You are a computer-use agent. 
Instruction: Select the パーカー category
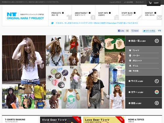point(144,55)
